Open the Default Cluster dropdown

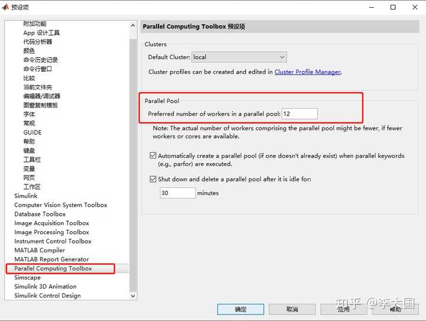(x=239, y=57)
